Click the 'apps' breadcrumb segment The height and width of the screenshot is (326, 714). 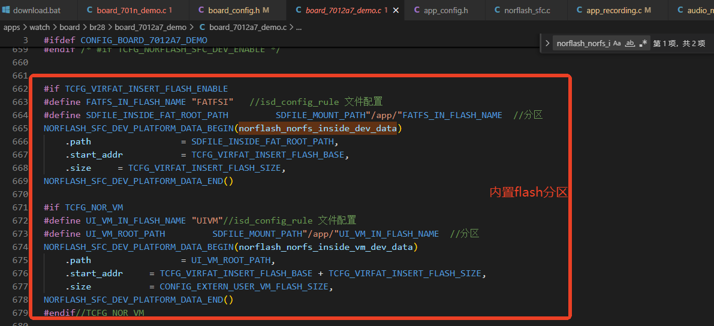click(x=12, y=28)
